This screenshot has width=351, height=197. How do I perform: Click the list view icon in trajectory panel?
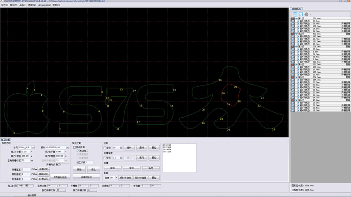click(x=295, y=14)
